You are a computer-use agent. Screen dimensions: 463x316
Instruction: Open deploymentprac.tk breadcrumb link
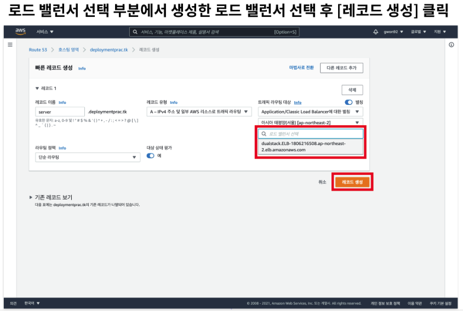tap(109, 50)
